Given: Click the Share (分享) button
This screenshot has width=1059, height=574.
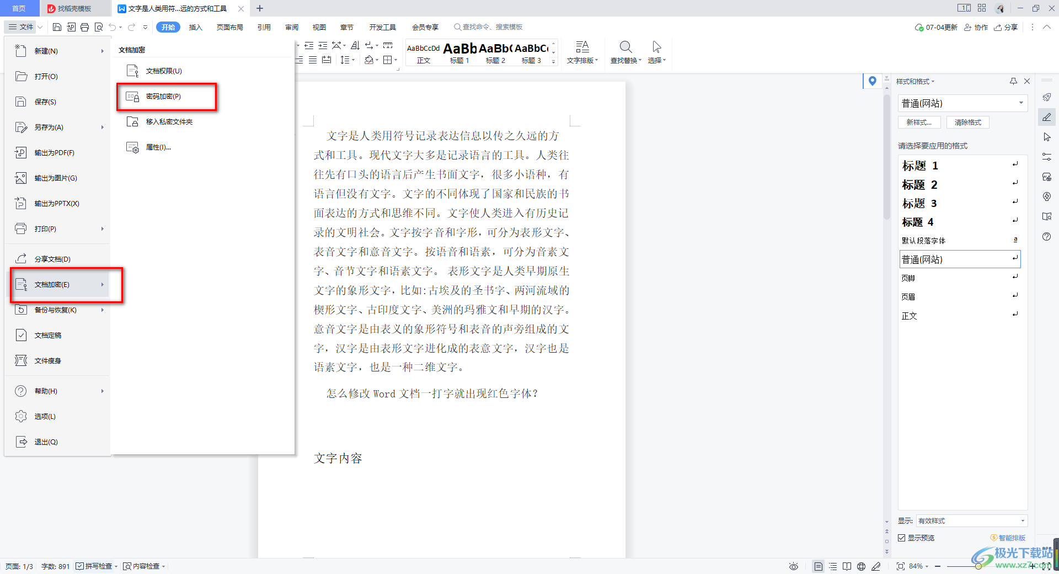Looking at the screenshot, I should 1006,27.
